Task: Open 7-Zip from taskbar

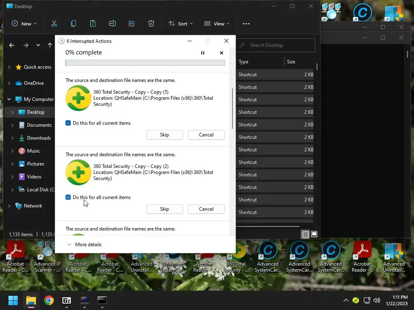Action: pos(67,300)
